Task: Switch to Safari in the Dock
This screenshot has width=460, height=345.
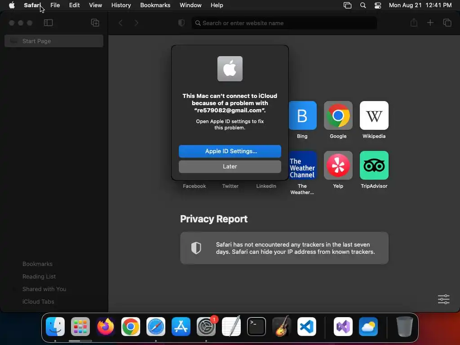Action: pos(156,327)
